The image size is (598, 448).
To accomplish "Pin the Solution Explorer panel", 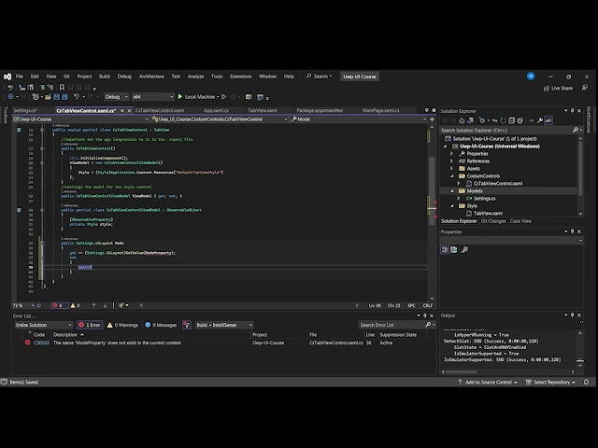I will point(572,111).
